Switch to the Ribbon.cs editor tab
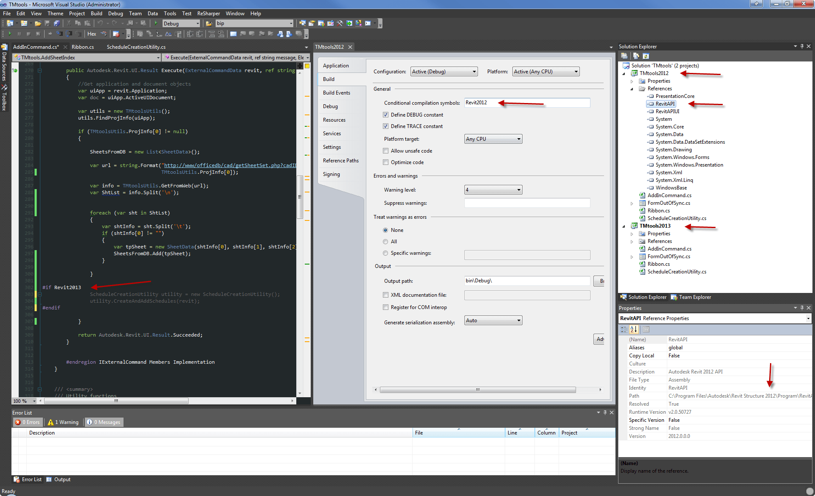Viewport: 815px width, 496px height. pos(83,47)
